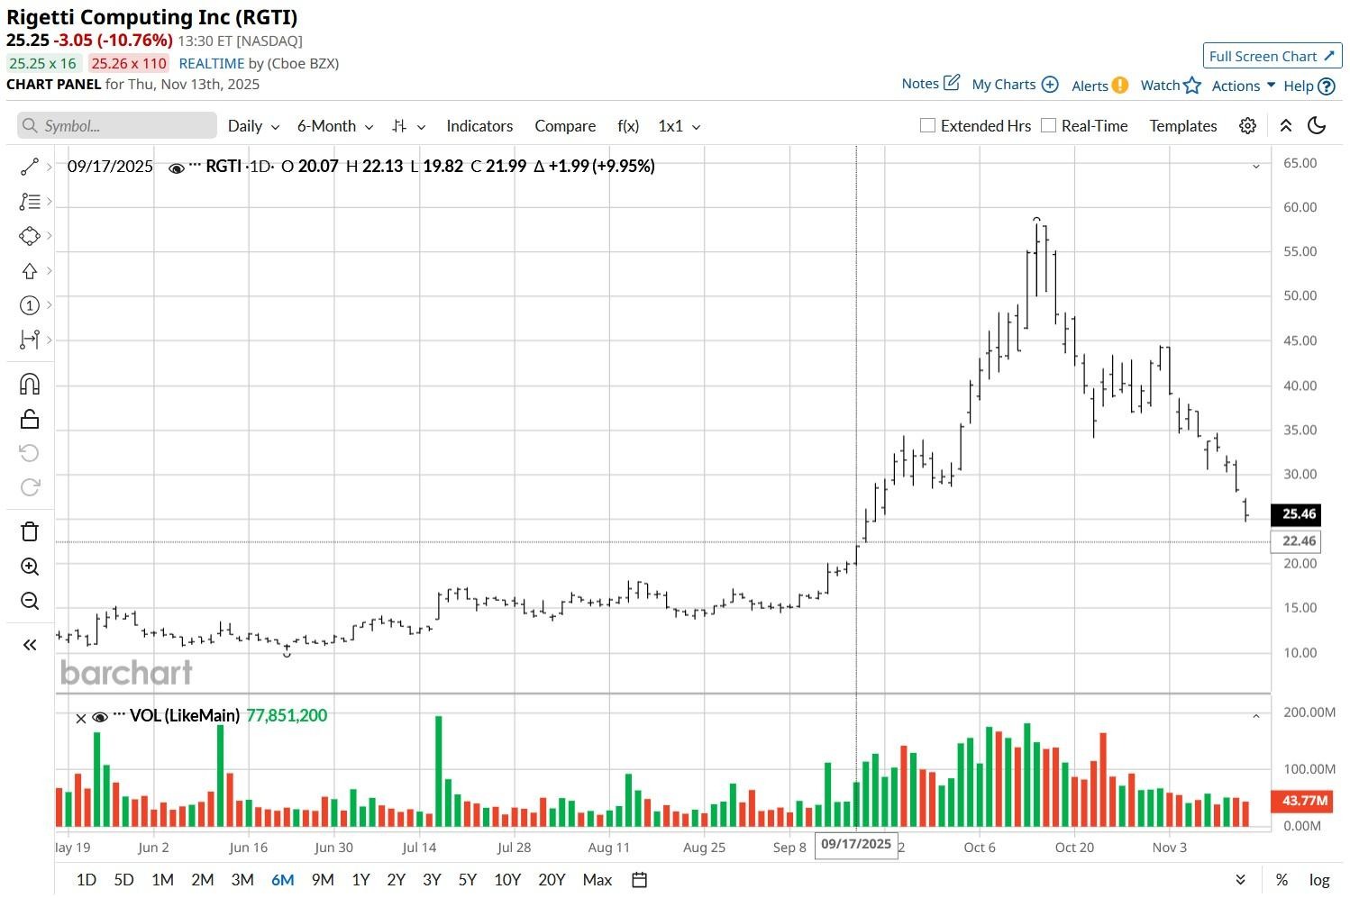Open the Compare menu
This screenshot has width=1350, height=898.
pos(565,126)
